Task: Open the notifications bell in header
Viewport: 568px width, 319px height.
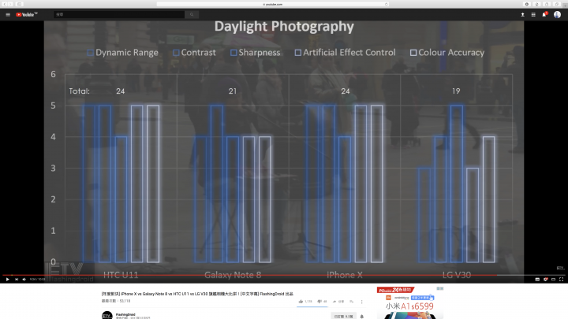Action: (x=544, y=15)
